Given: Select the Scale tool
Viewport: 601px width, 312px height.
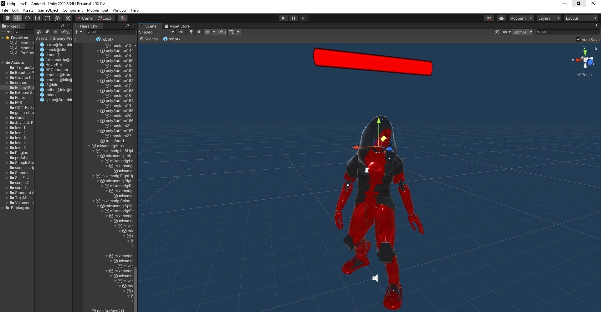Looking at the screenshot, I should point(37,18).
